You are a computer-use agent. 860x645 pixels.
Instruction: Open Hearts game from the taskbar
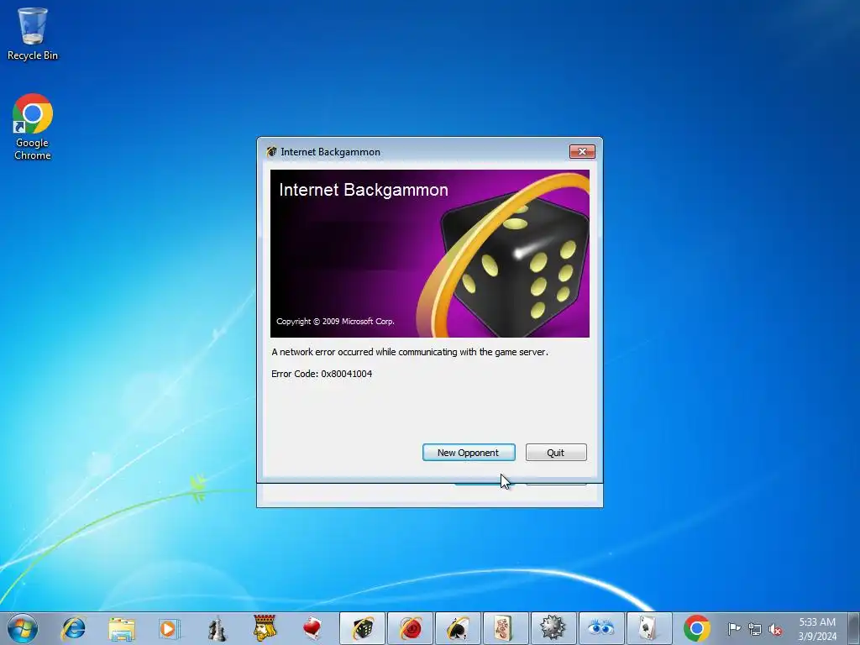312,628
